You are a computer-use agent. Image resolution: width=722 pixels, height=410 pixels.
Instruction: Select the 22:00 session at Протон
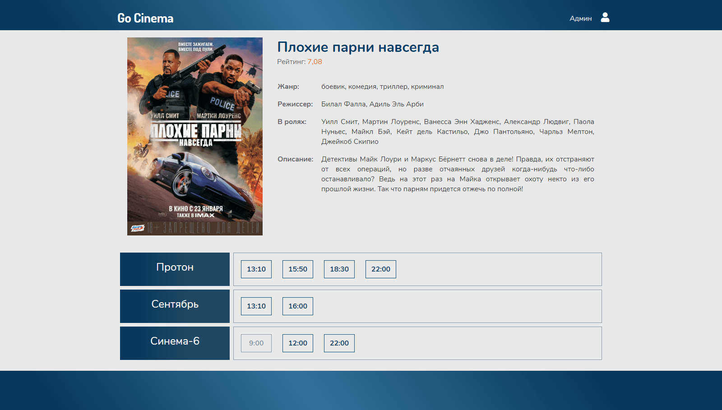coord(381,269)
